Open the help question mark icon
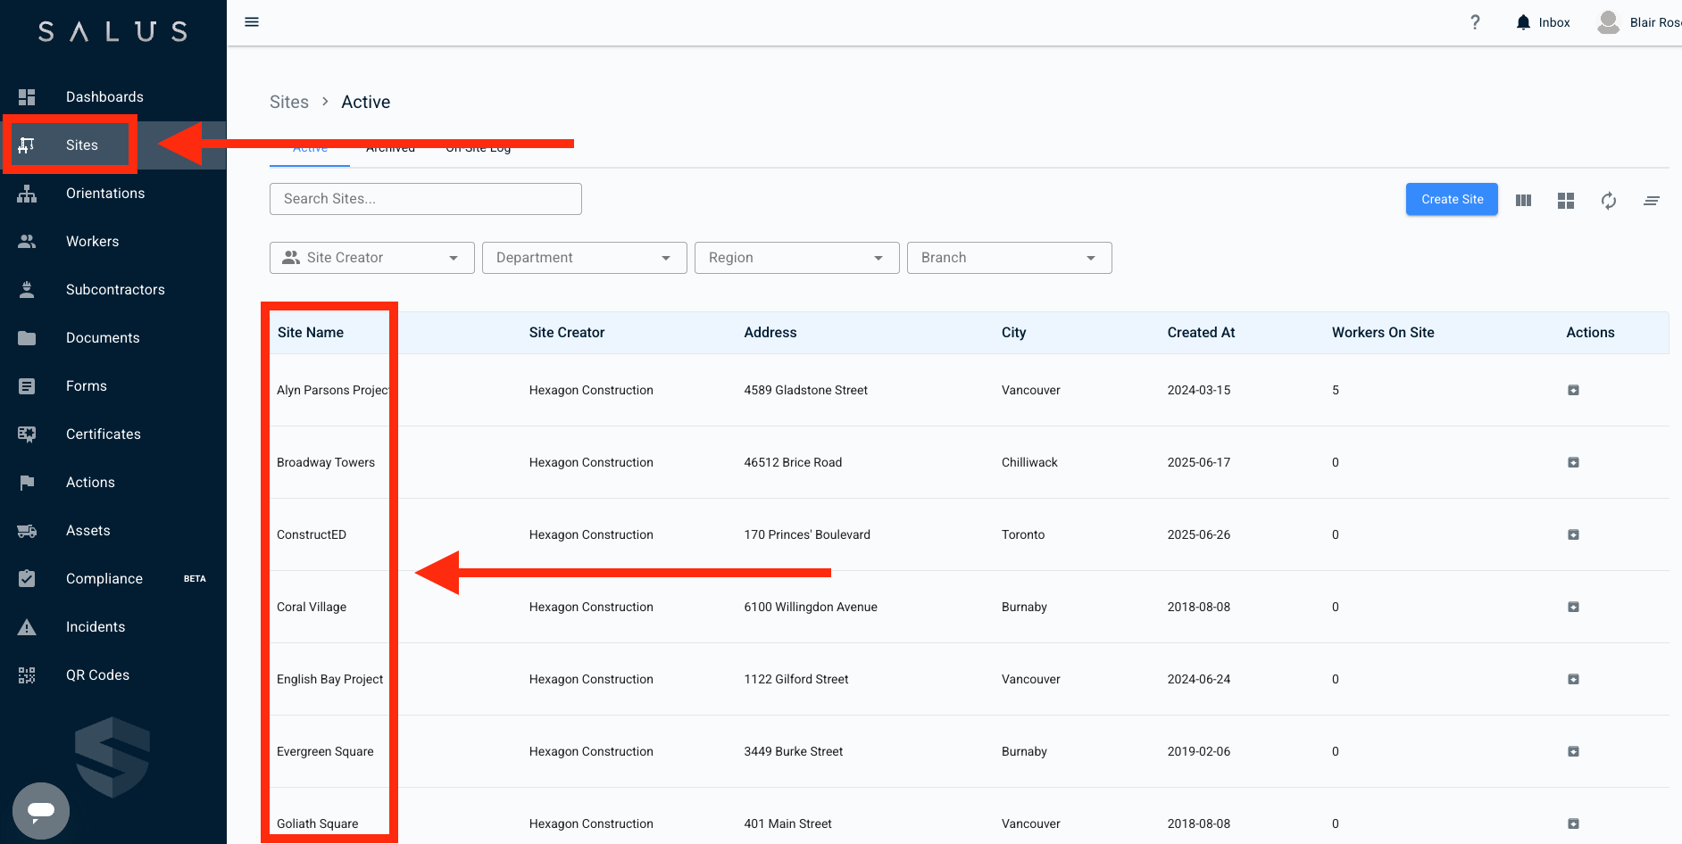Viewport: 1682px width, 844px height. (1475, 22)
